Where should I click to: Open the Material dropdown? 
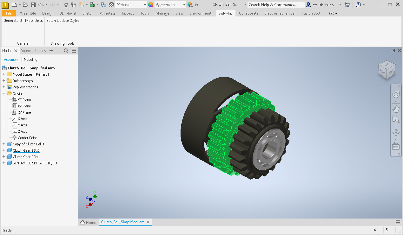145,4
